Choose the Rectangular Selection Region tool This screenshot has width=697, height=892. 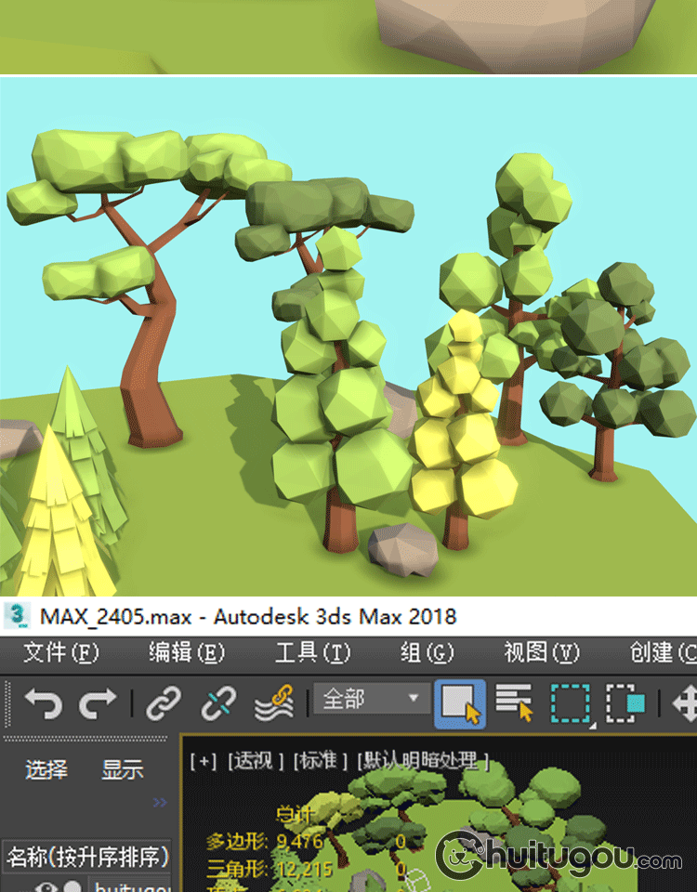point(570,703)
